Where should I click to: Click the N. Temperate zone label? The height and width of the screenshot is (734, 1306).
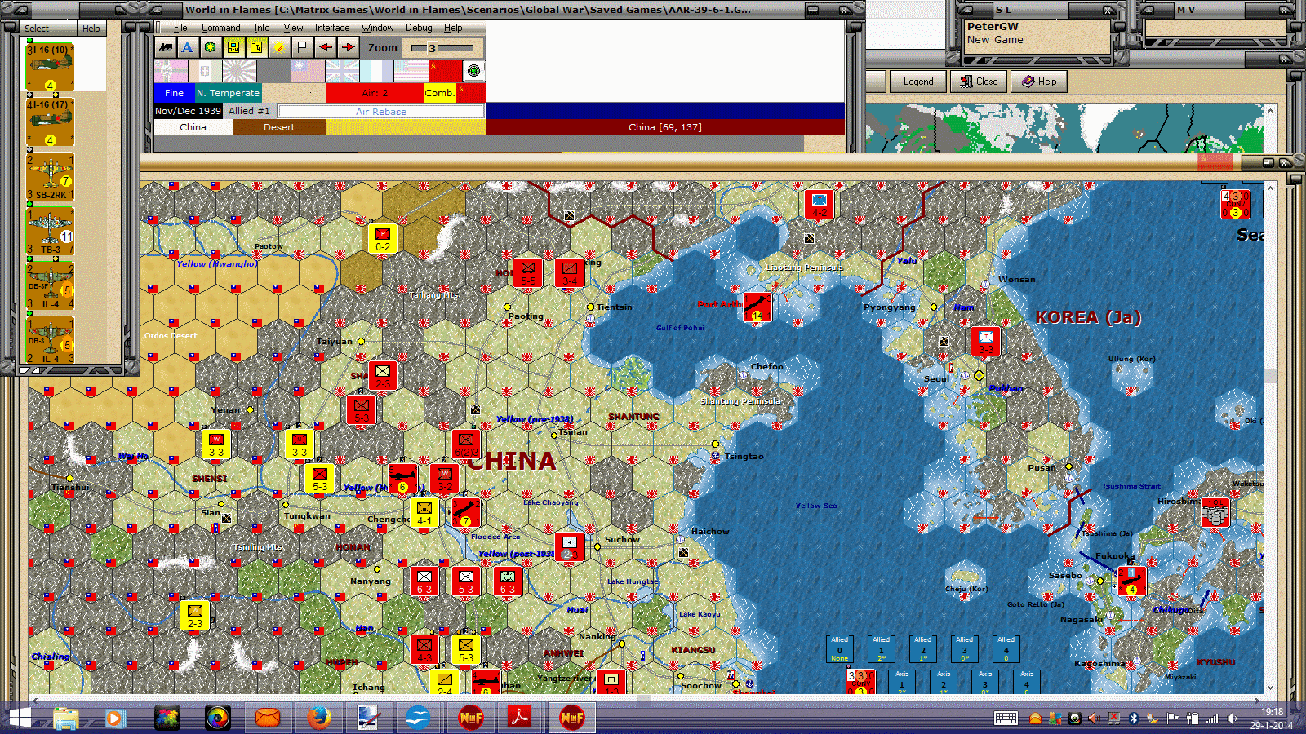click(228, 93)
